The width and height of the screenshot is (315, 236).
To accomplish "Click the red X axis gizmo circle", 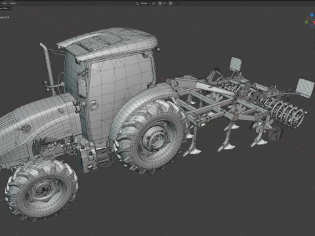I will pyautogui.click(x=314, y=23).
